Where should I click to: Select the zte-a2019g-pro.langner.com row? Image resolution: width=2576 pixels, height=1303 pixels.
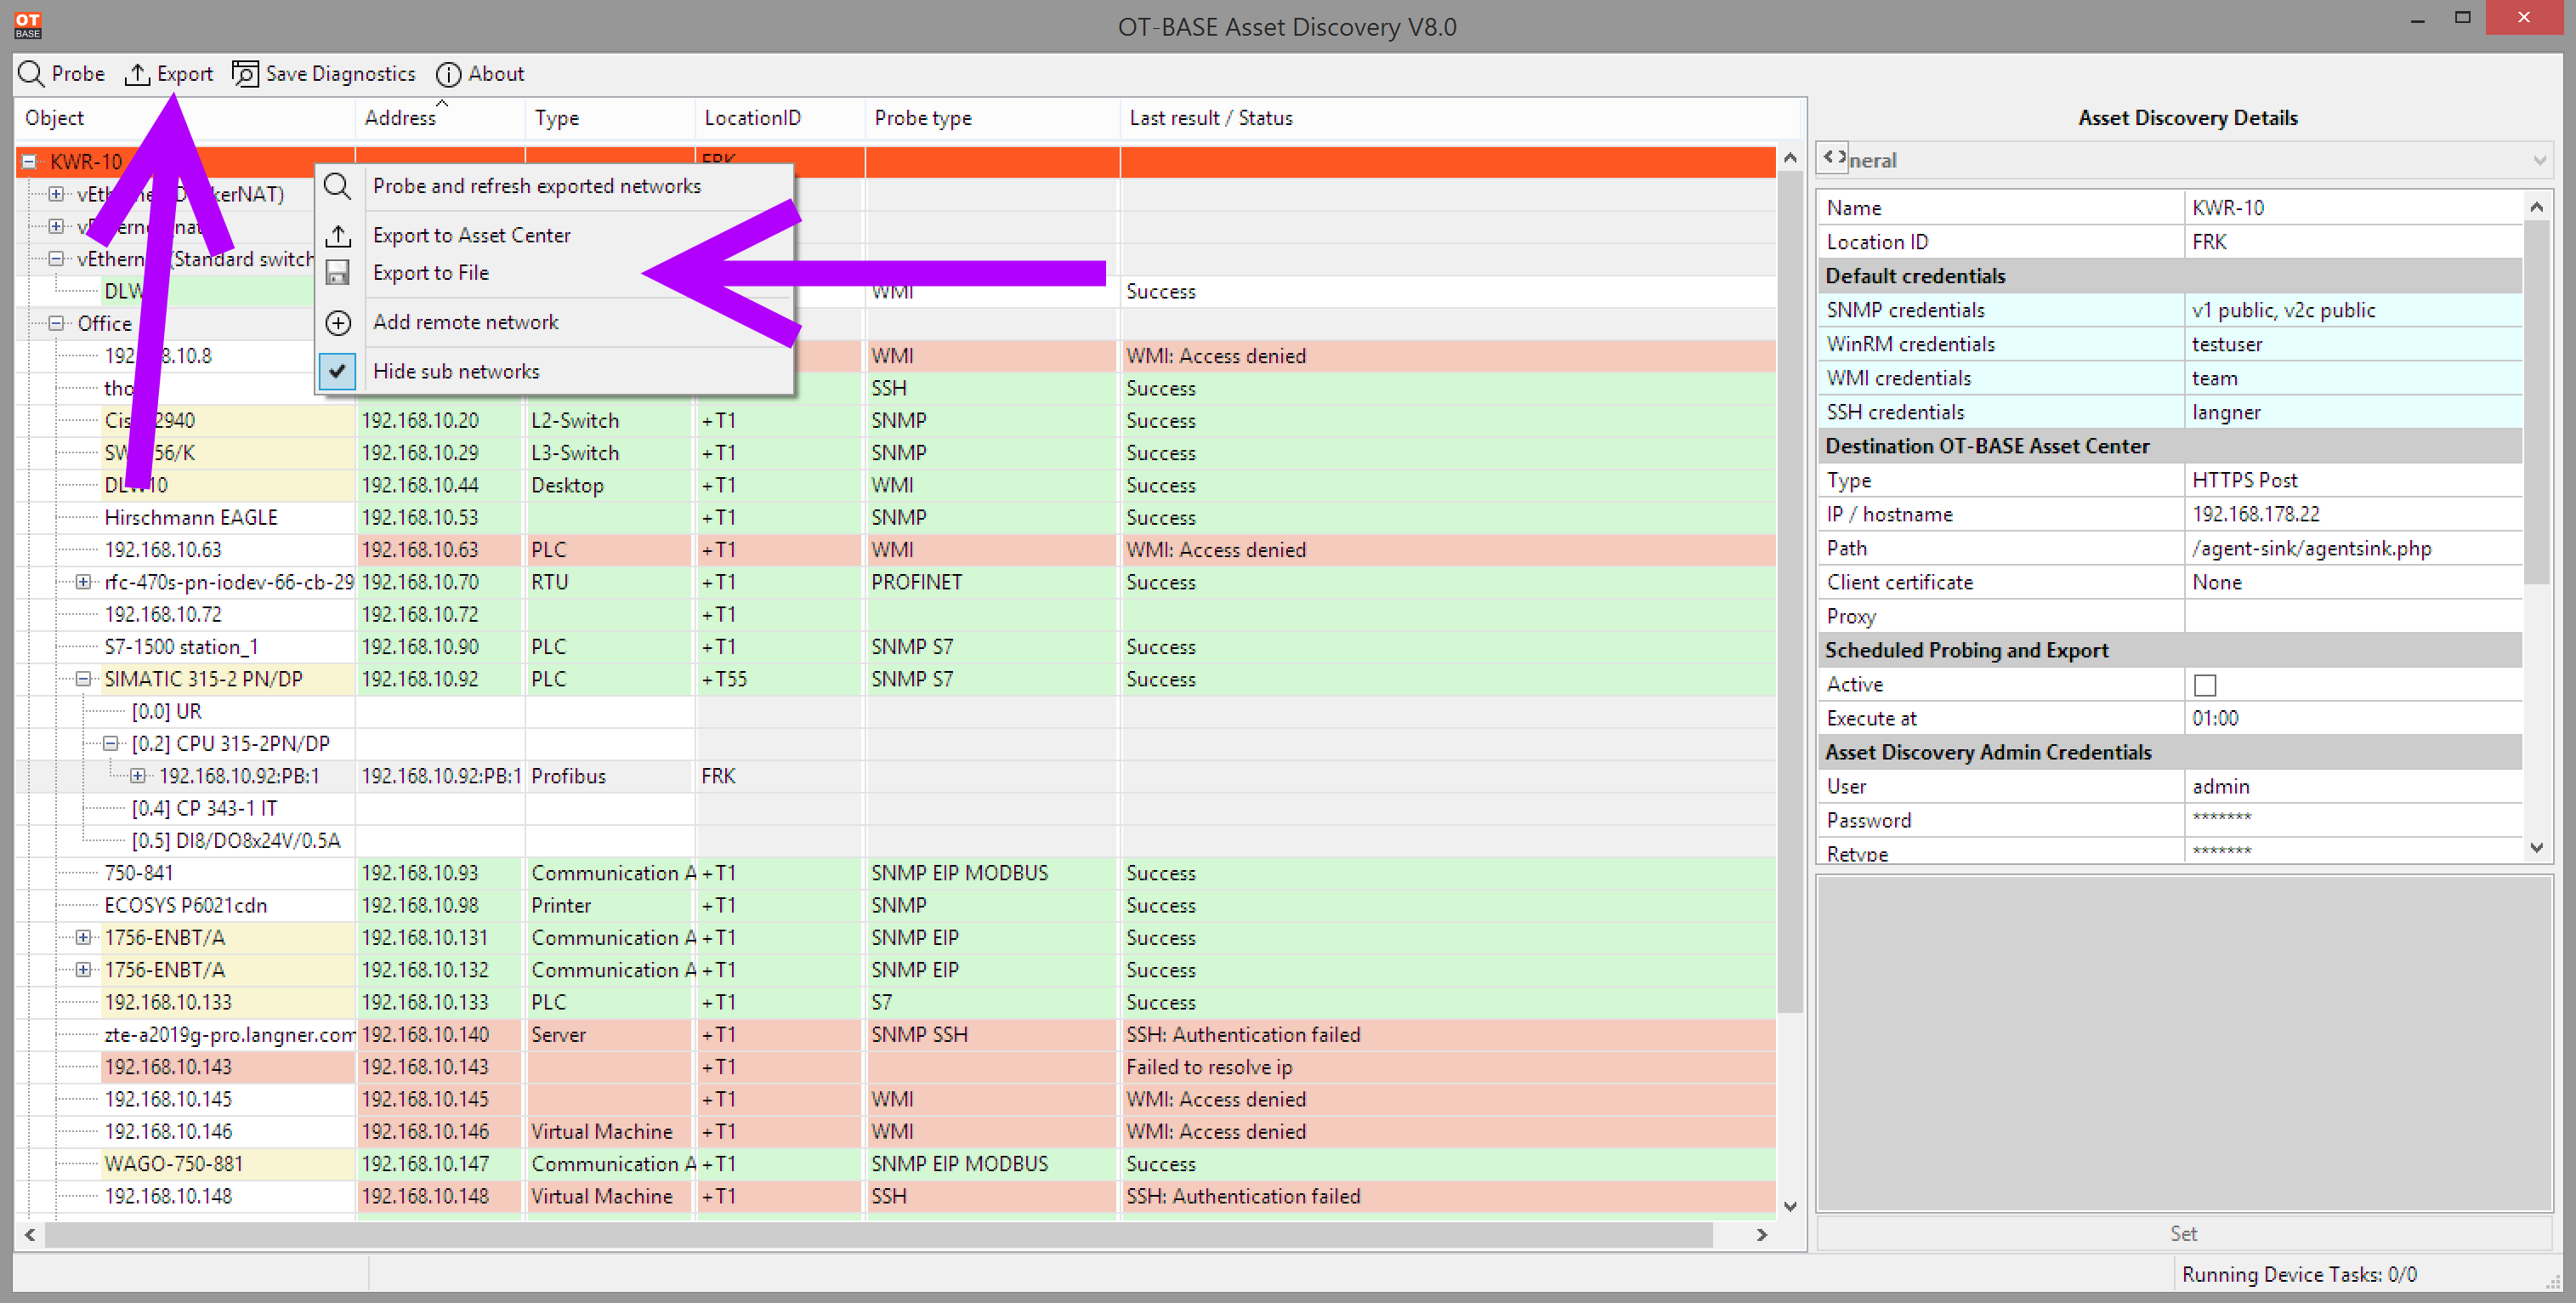coord(896,1035)
